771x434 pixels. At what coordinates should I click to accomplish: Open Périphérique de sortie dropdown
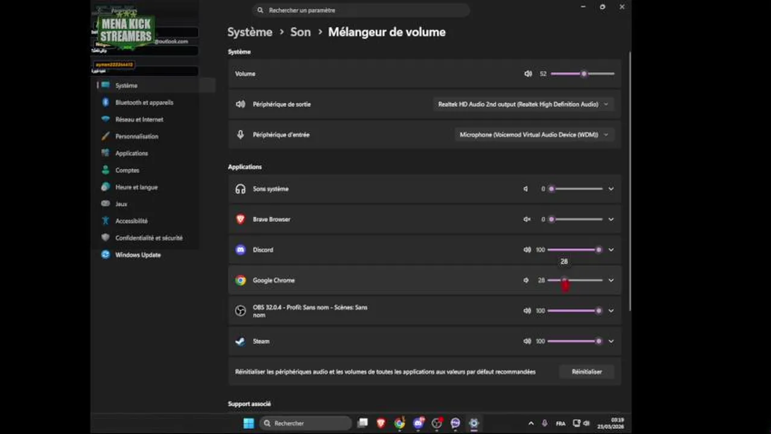[524, 104]
